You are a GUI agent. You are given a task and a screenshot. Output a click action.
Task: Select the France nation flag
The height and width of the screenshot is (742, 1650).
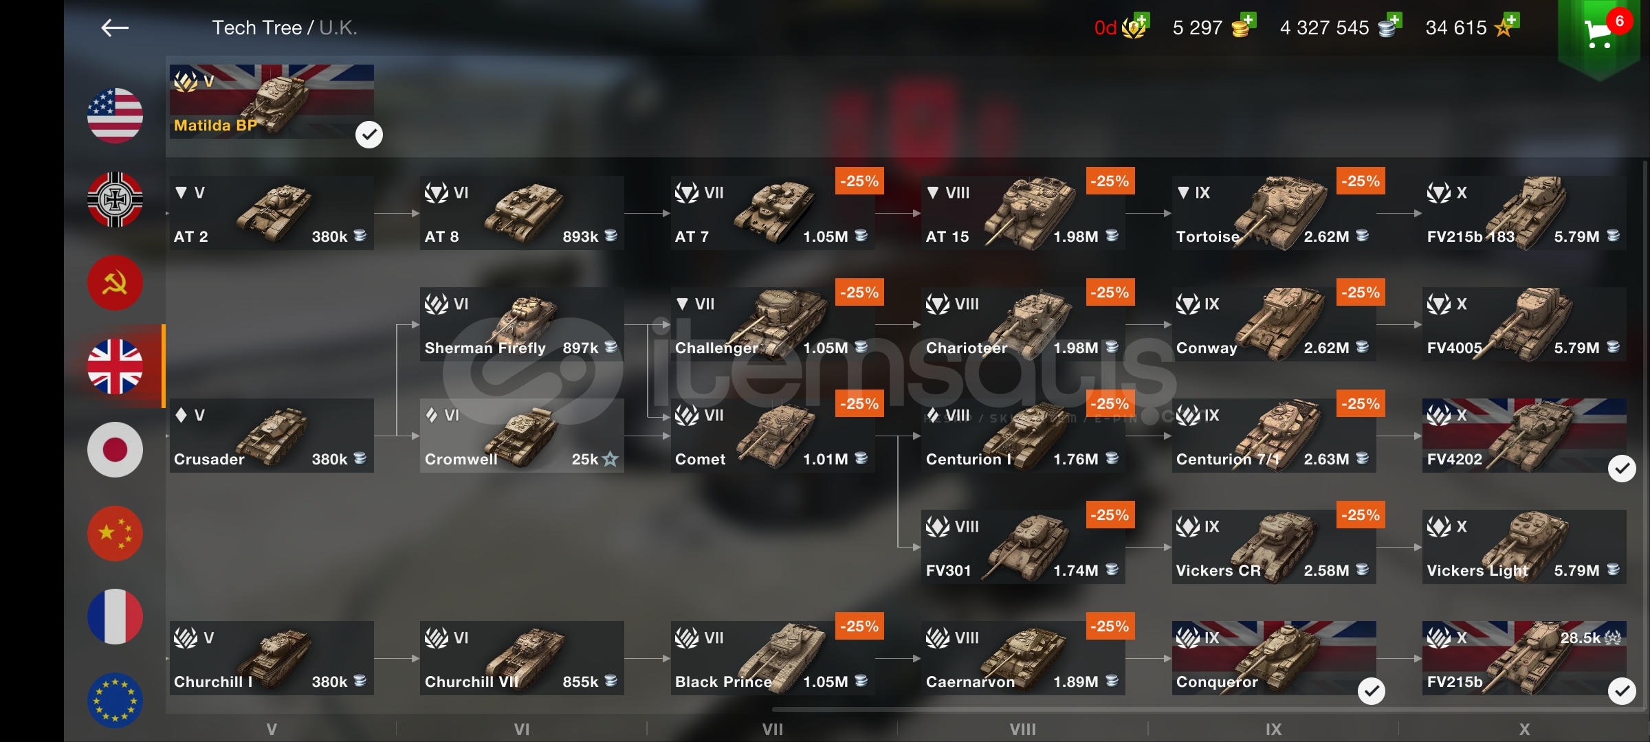coord(115,616)
